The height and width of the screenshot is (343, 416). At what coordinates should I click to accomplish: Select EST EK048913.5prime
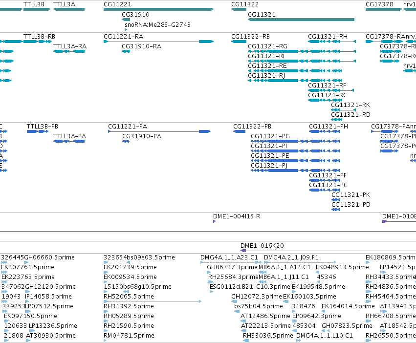tap(342, 267)
